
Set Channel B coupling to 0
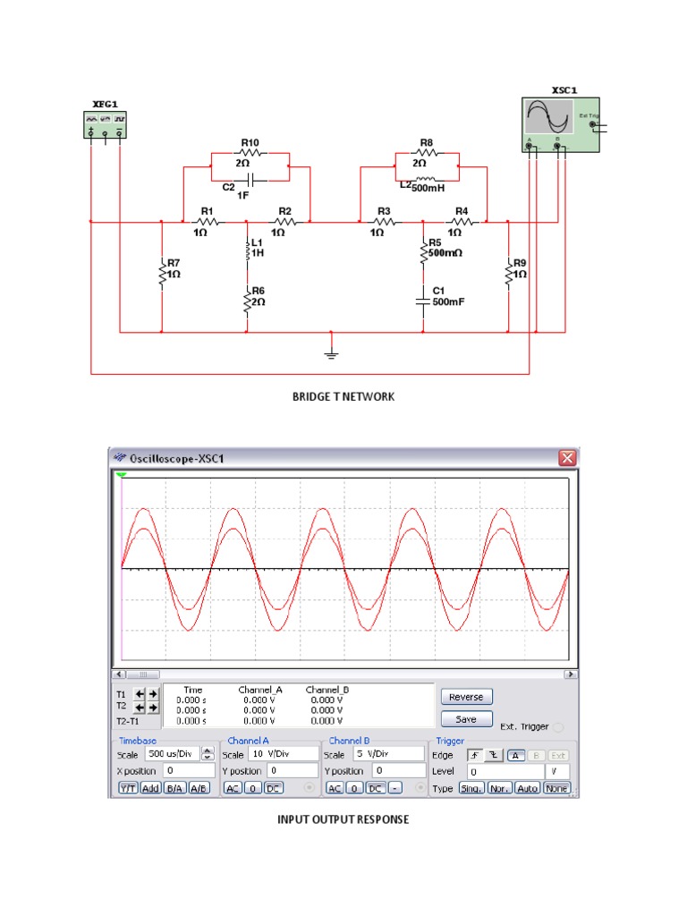pos(354,788)
